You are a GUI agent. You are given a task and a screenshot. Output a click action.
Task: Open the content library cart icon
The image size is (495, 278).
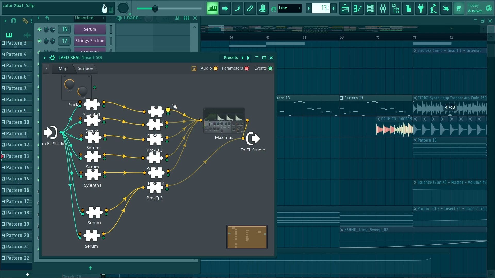pos(459,8)
